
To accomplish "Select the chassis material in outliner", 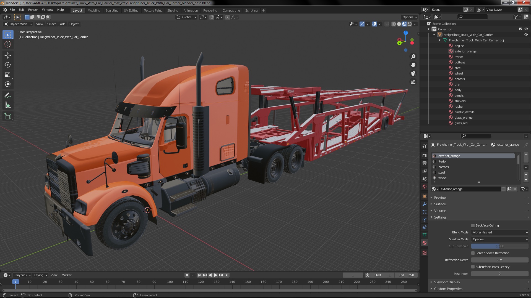I will tap(459, 79).
